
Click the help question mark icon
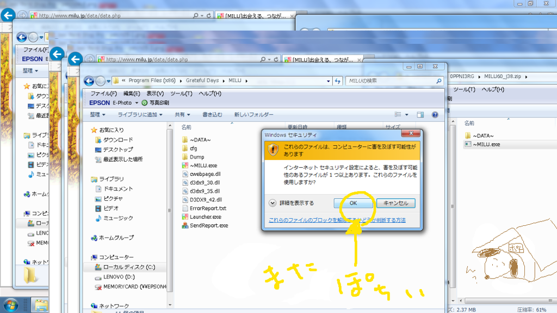(x=435, y=114)
